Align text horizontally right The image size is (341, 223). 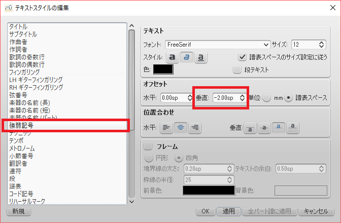pos(195,127)
